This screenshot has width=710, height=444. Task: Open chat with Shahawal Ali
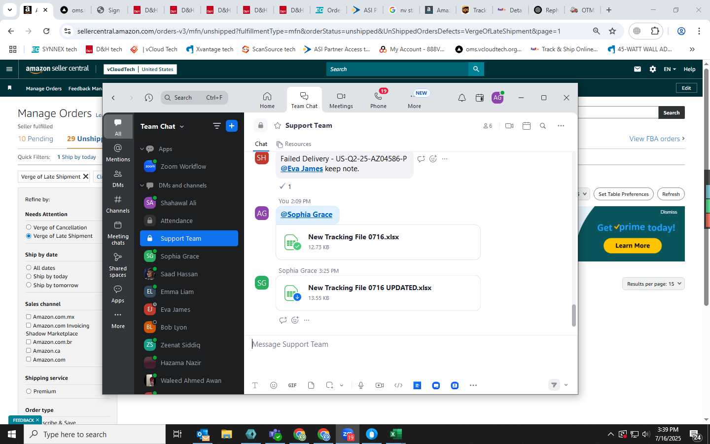[x=189, y=203]
